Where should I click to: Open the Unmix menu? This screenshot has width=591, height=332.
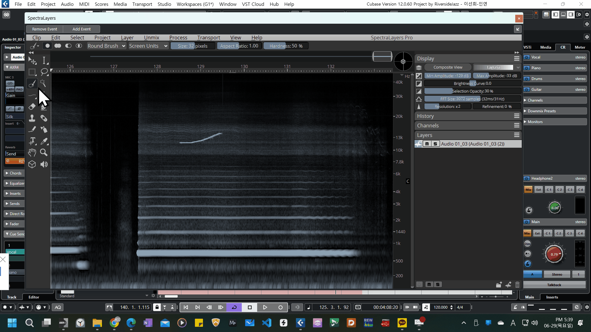pos(152,38)
